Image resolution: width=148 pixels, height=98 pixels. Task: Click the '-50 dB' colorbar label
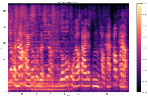pyautogui.click(x=144, y=59)
